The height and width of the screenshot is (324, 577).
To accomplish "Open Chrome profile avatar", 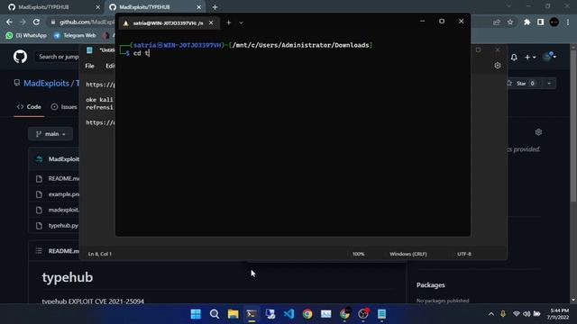I will click(x=554, y=22).
